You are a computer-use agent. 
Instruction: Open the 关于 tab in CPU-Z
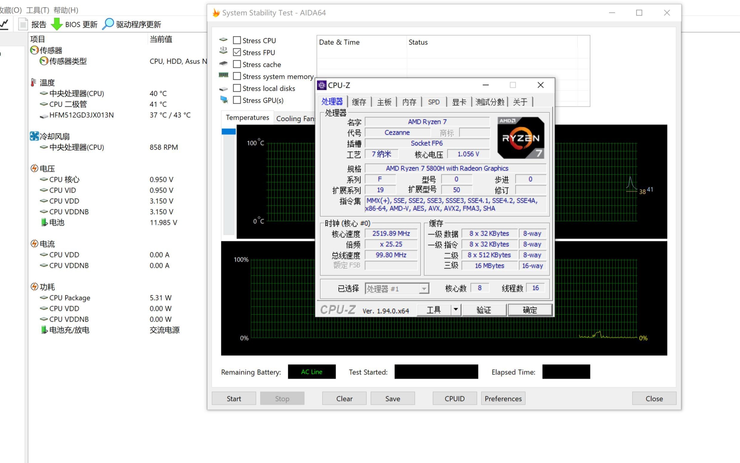pos(521,102)
